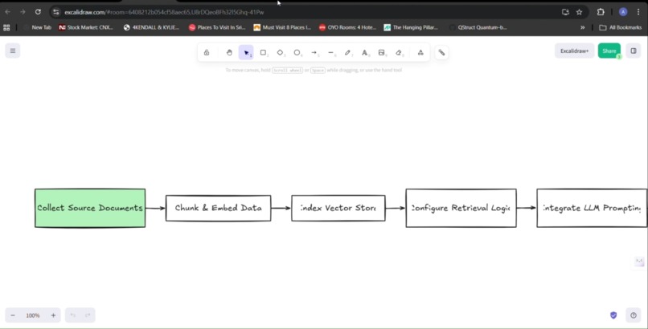Image resolution: width=648 pixels, height=329 pixels.
Task: Open the All Bookmarks folder
Action: pos(621,27)
